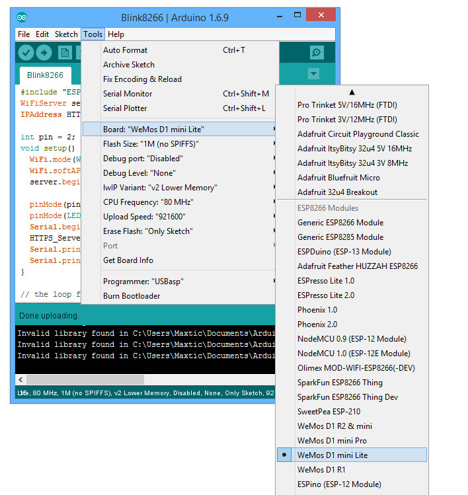
Task: Expand the Programmer submenu
Action: [x=179, y=282]
